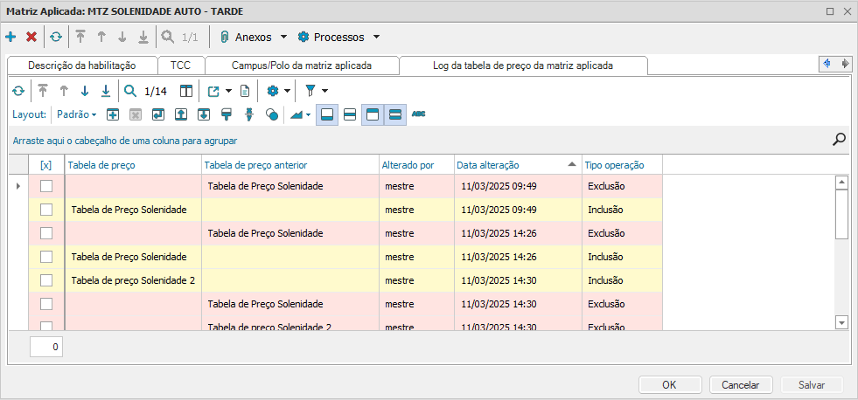Check the box for the 14:26 Exclusão row
The height and width of the screenshot is (400, 858).
pyautogui.click(x=46, y=233)
